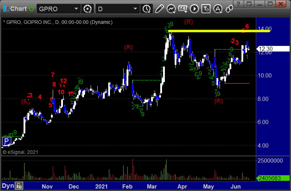Expand the D interval dropdown

pyautogui.click(x=135, y=9)
